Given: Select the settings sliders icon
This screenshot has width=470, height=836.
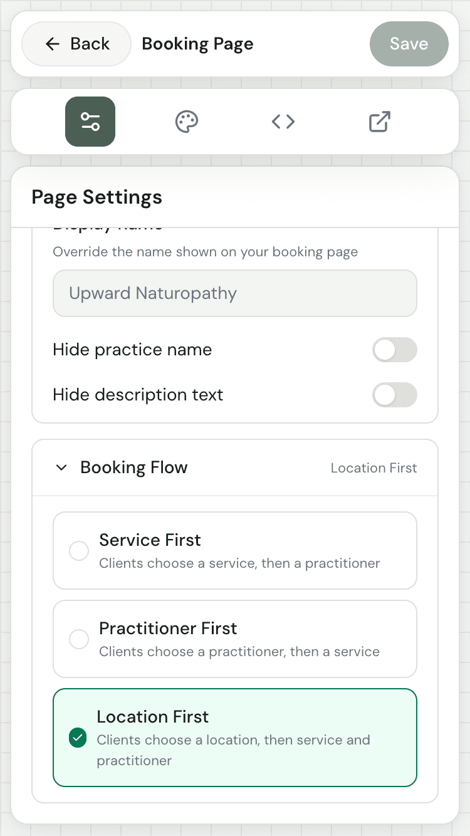Looking at the screenshot, I should (x=90, y=122).
